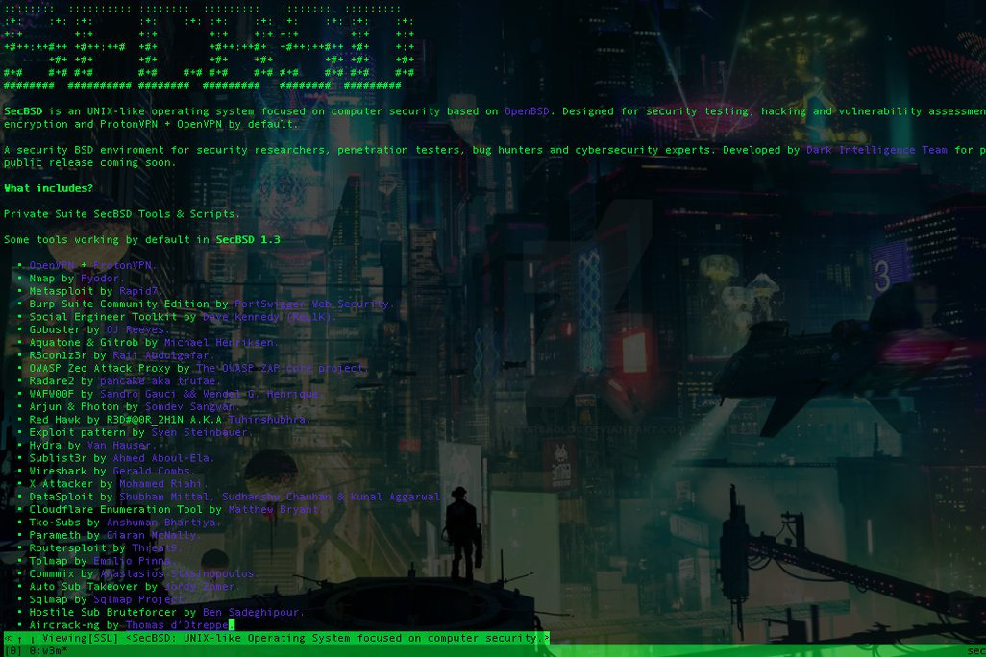
Task: Click the "Aircrack-ng" tool name
Action: click(x=64, y=625)
